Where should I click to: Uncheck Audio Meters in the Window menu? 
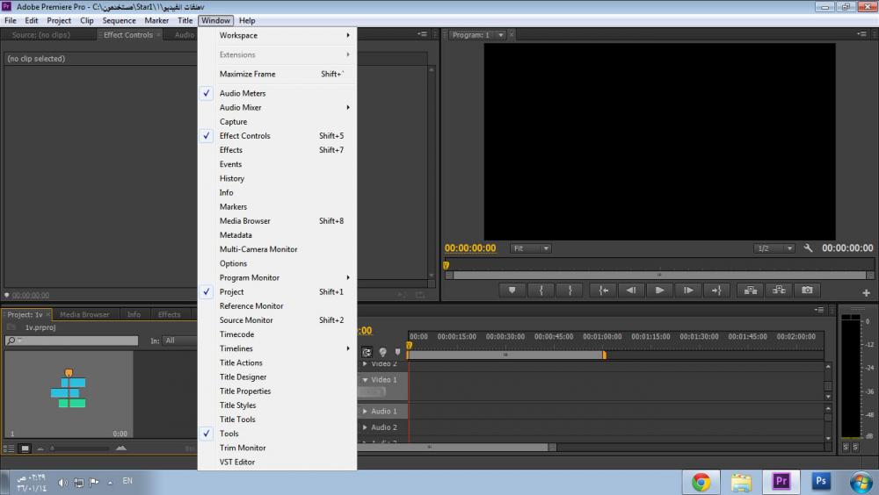click(x=243, y=93)
